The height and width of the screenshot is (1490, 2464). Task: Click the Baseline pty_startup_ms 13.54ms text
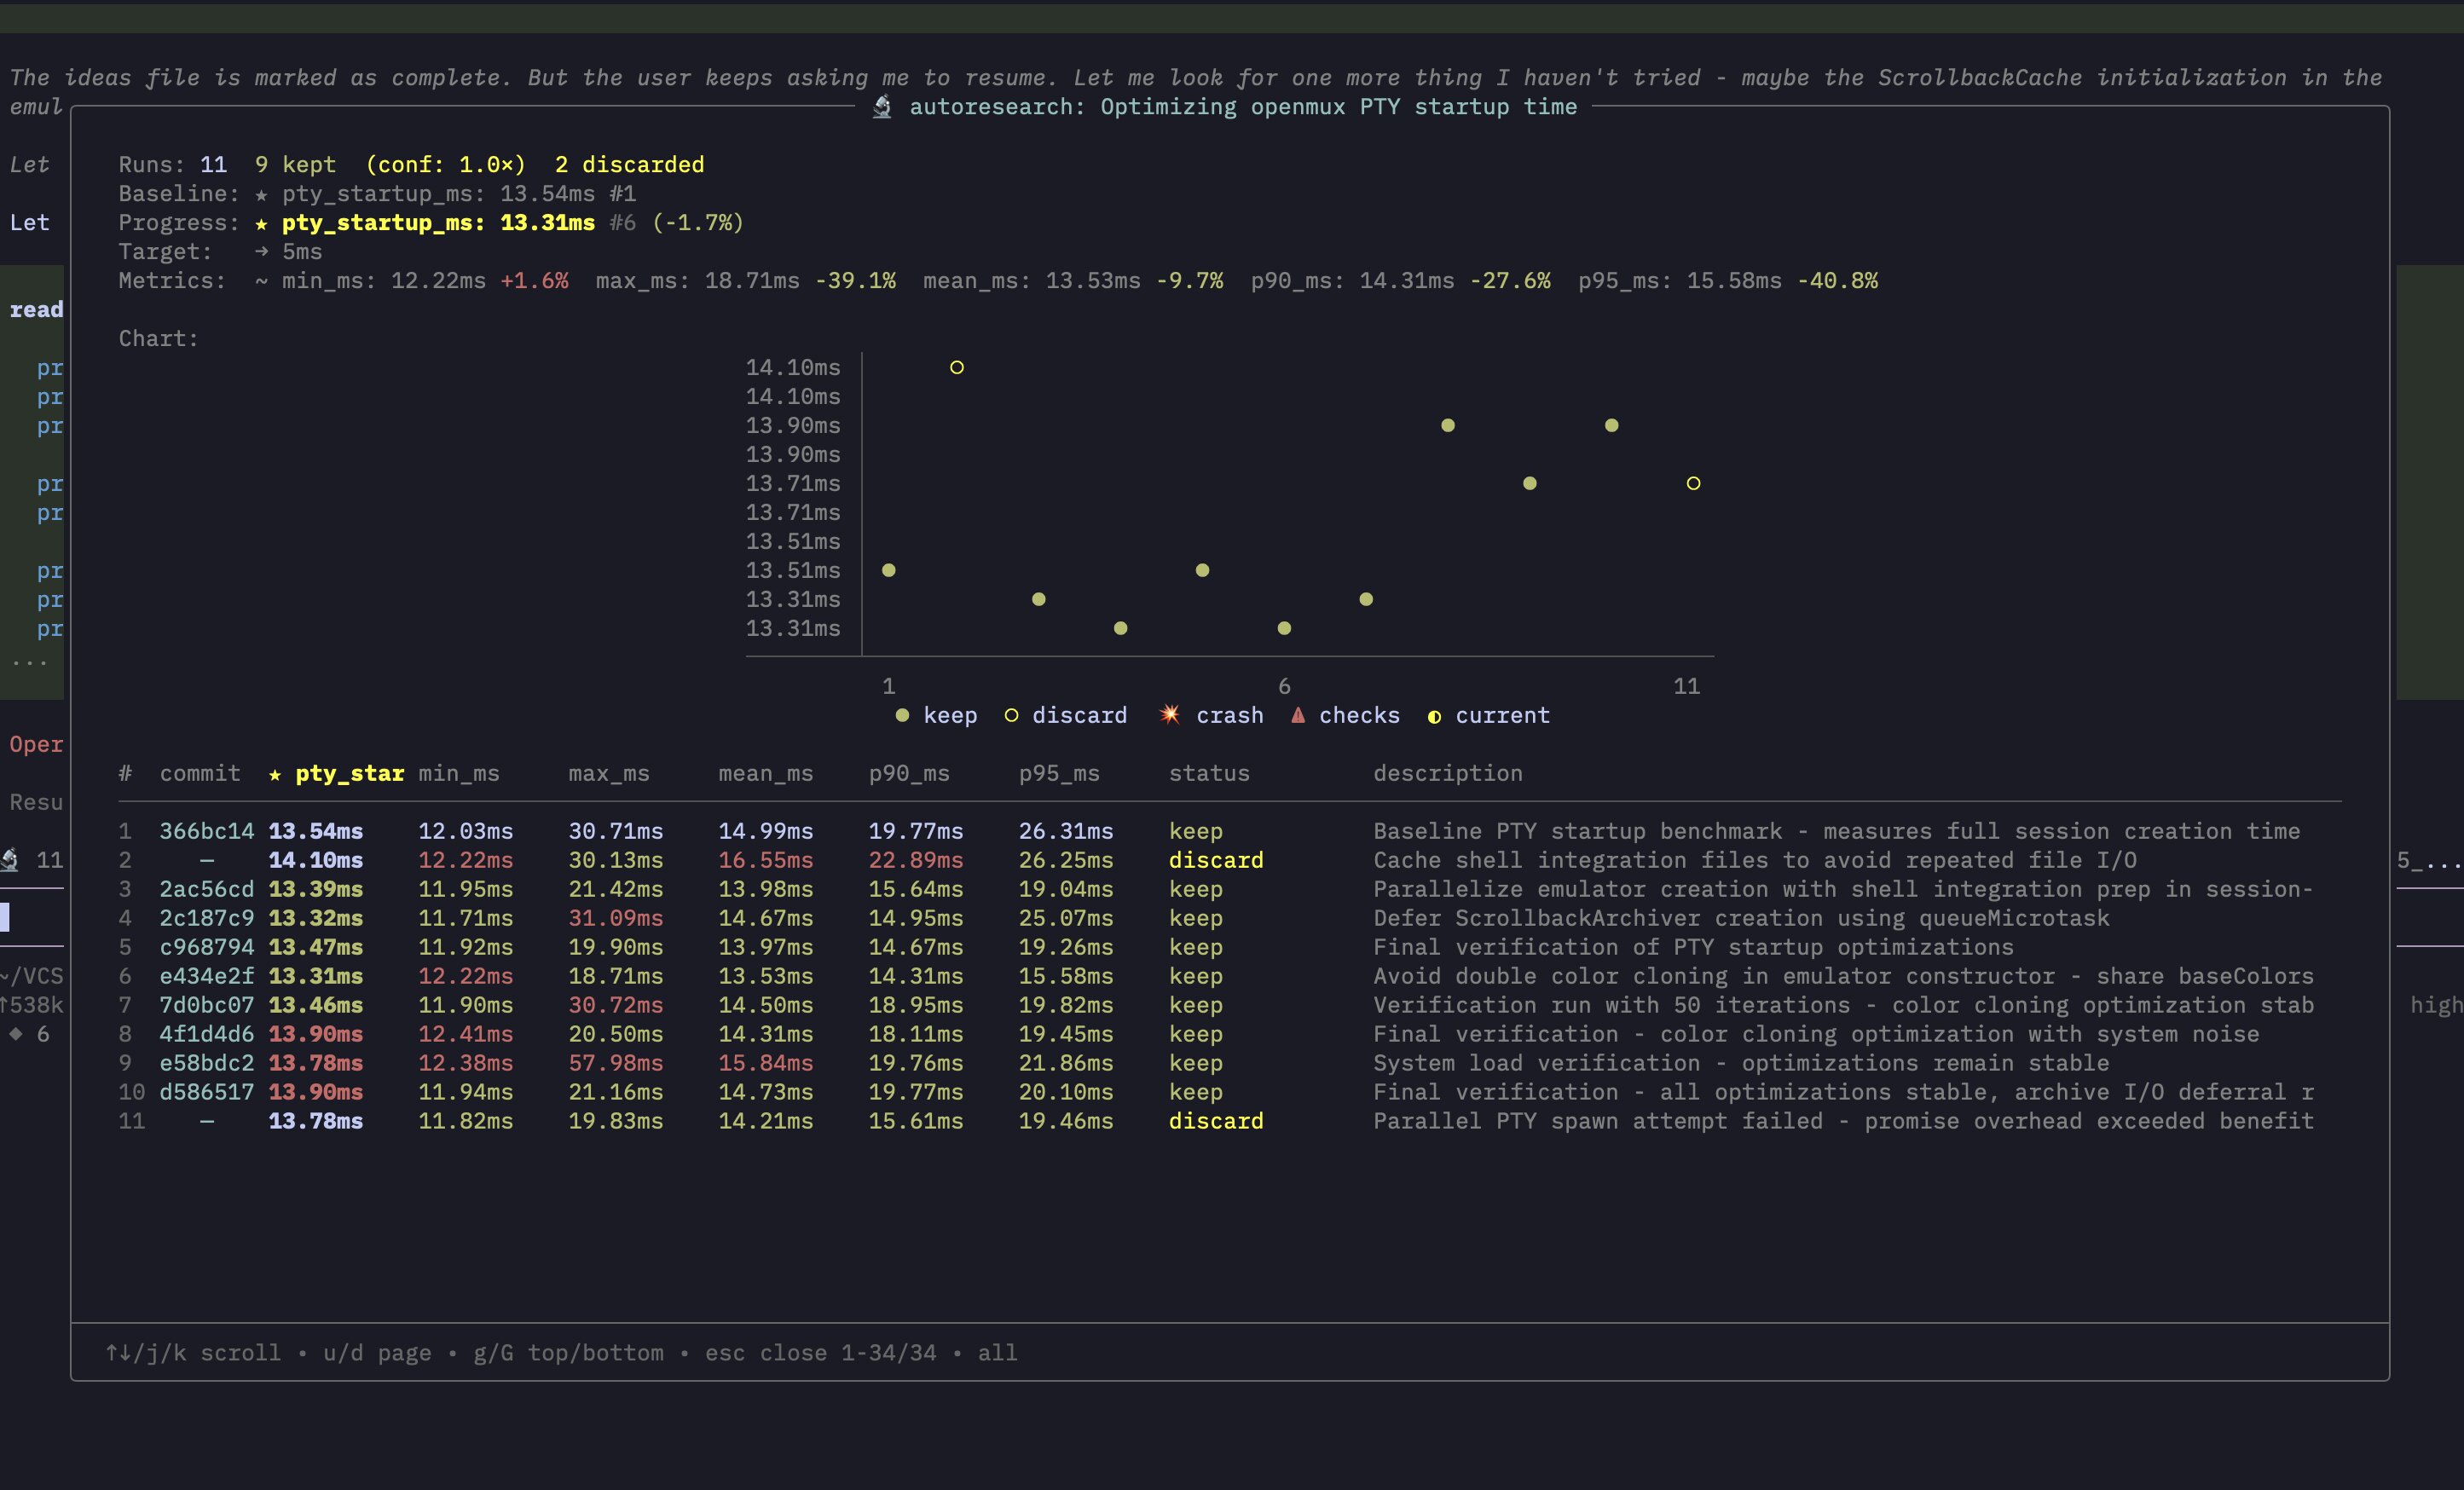point(438,194)
